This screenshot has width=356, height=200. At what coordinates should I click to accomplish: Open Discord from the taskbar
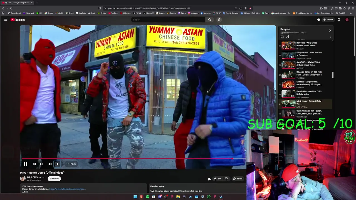click(x=160, y=197)
